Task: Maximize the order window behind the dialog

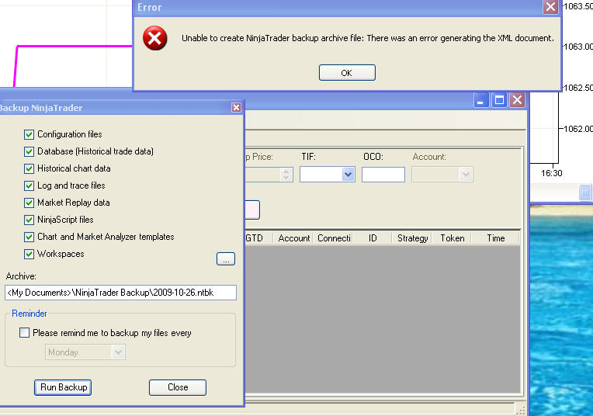Action: tap(499, 101)
